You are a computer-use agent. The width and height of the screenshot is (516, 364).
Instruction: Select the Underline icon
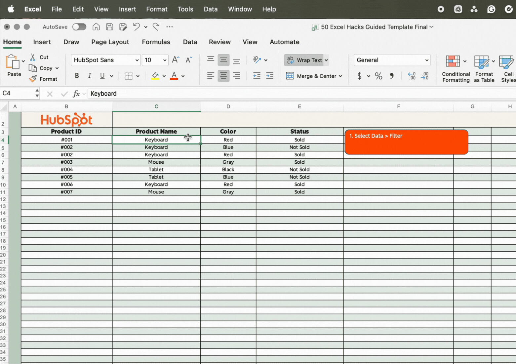coord(102,76)
